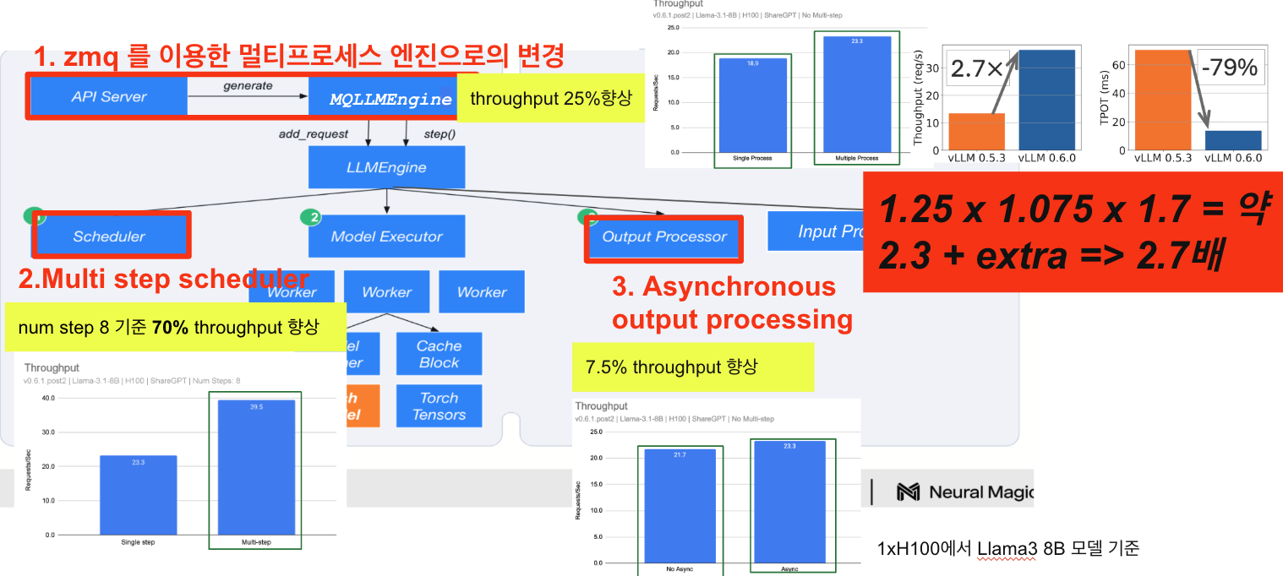Image resolution: width=1283 pixels, height=576 pixels.
Task: Click the 'No Async' bar showing 21.7
Action: [x=680, y=506]
